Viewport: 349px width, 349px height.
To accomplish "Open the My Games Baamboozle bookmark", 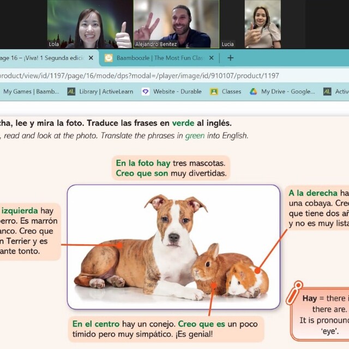I will tap(30, 92).
